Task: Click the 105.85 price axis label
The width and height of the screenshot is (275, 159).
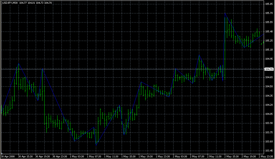Action: pos(269,4)
